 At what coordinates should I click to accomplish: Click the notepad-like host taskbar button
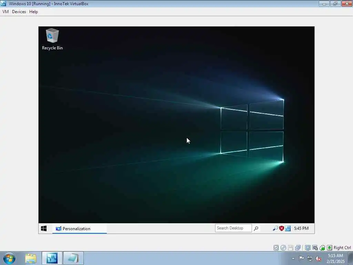pyautogui.click(x=73, y=258)
